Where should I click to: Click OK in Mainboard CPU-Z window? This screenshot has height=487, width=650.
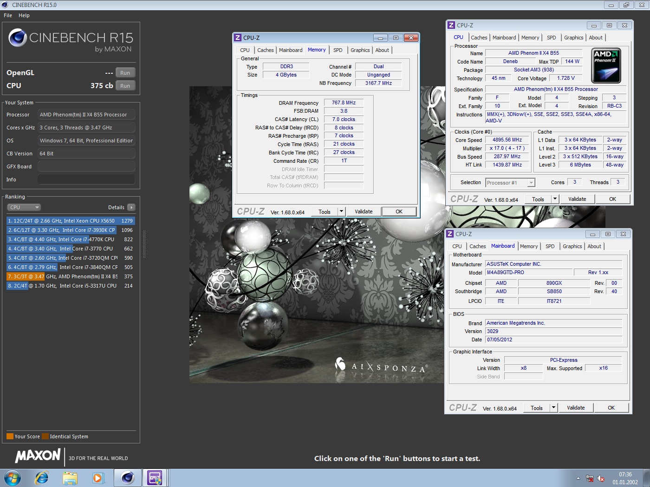point(611,408)
